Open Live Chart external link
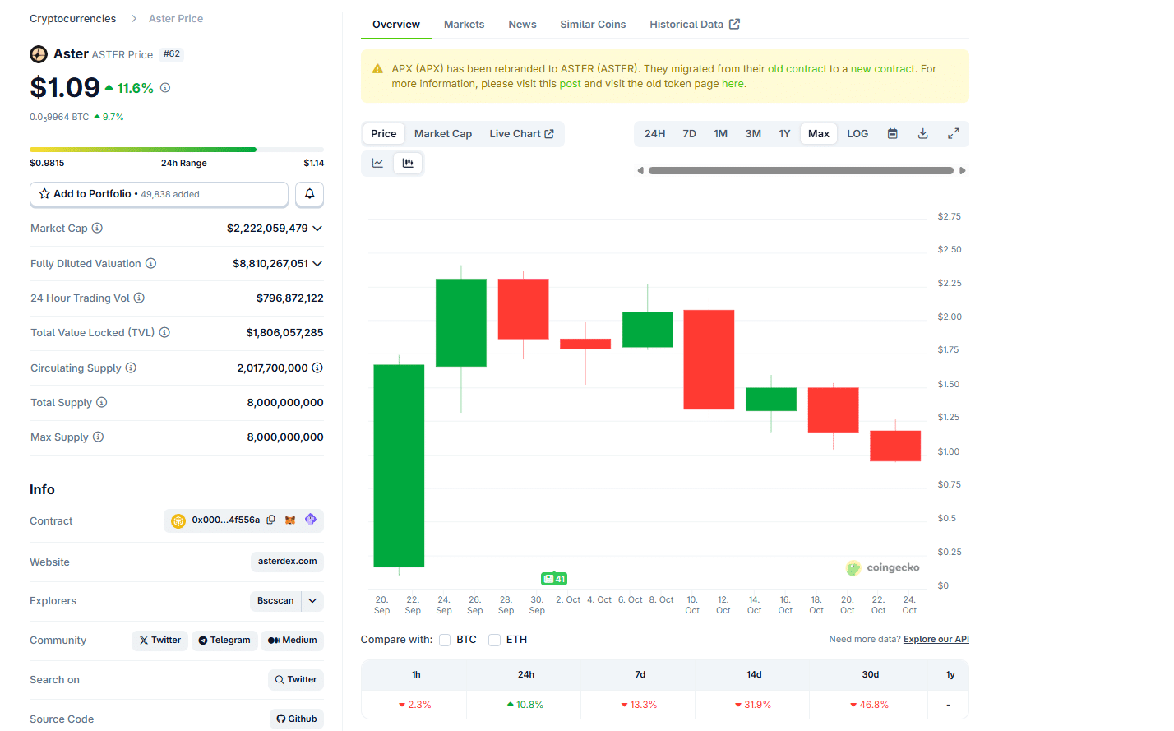Screen dimensions: 1174x731 521,134
